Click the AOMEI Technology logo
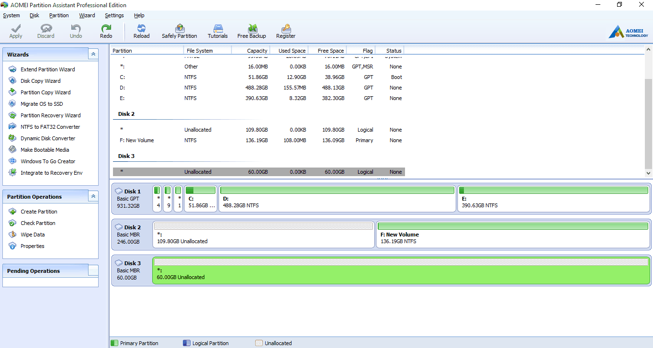 [x=628, y=32]
